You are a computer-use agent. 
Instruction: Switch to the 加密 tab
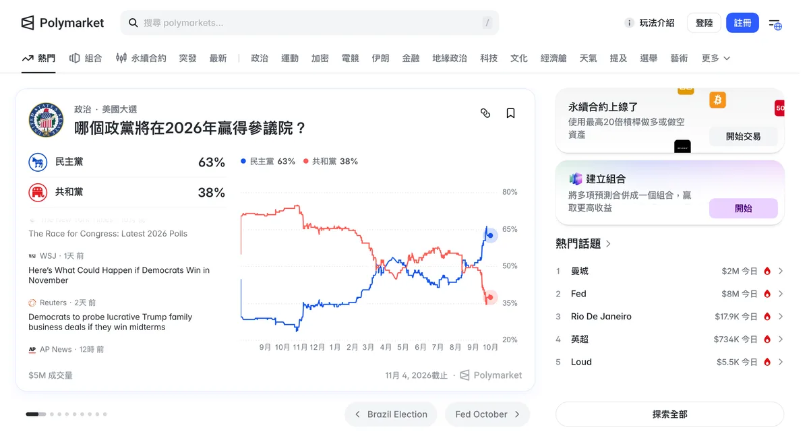pos(320,59)
